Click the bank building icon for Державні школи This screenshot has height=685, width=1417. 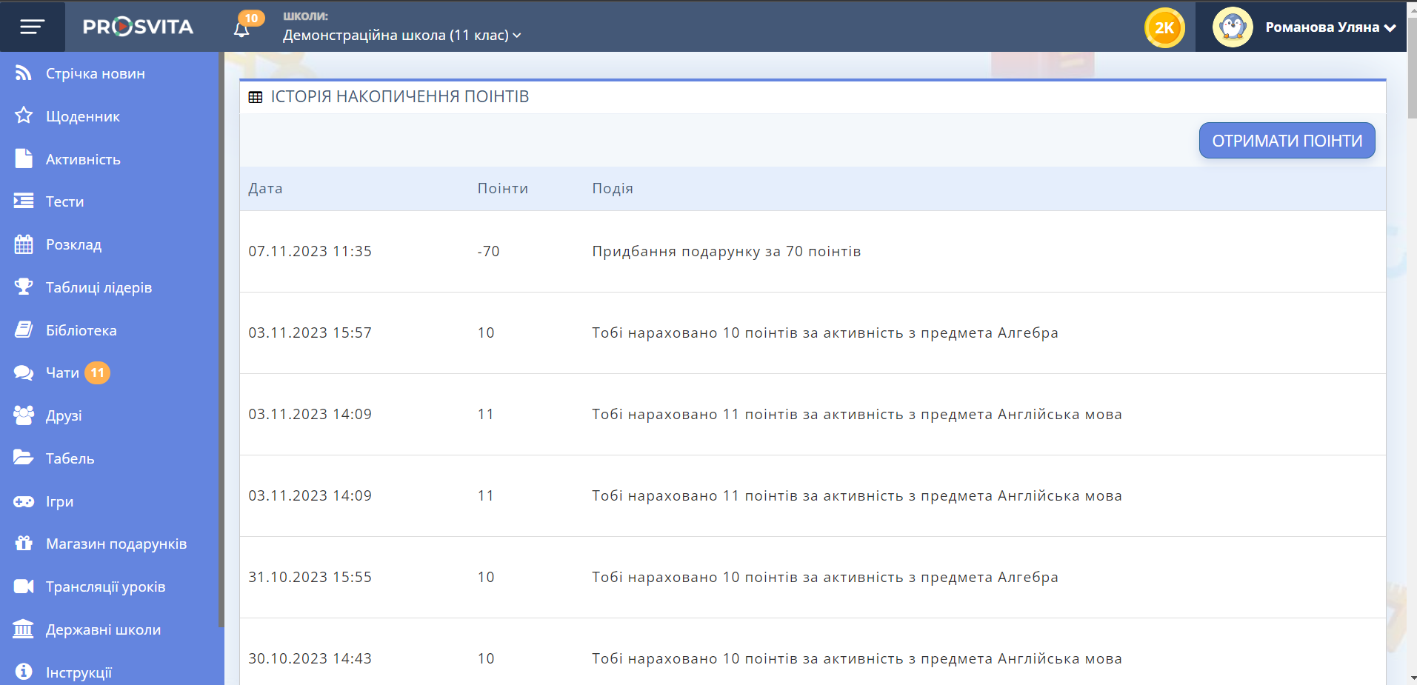click(x=24, y=629)
